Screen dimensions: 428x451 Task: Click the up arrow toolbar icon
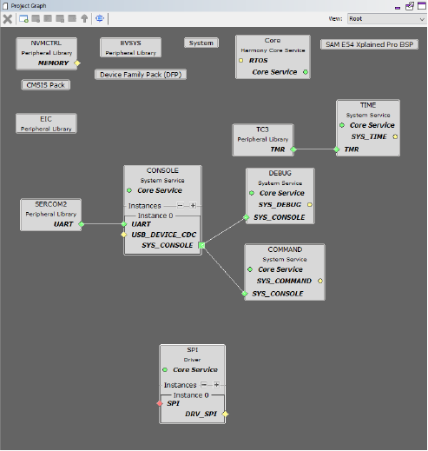click(84, 19)
